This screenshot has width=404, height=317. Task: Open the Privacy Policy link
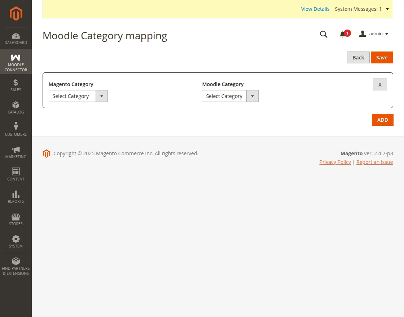point(335,162)
